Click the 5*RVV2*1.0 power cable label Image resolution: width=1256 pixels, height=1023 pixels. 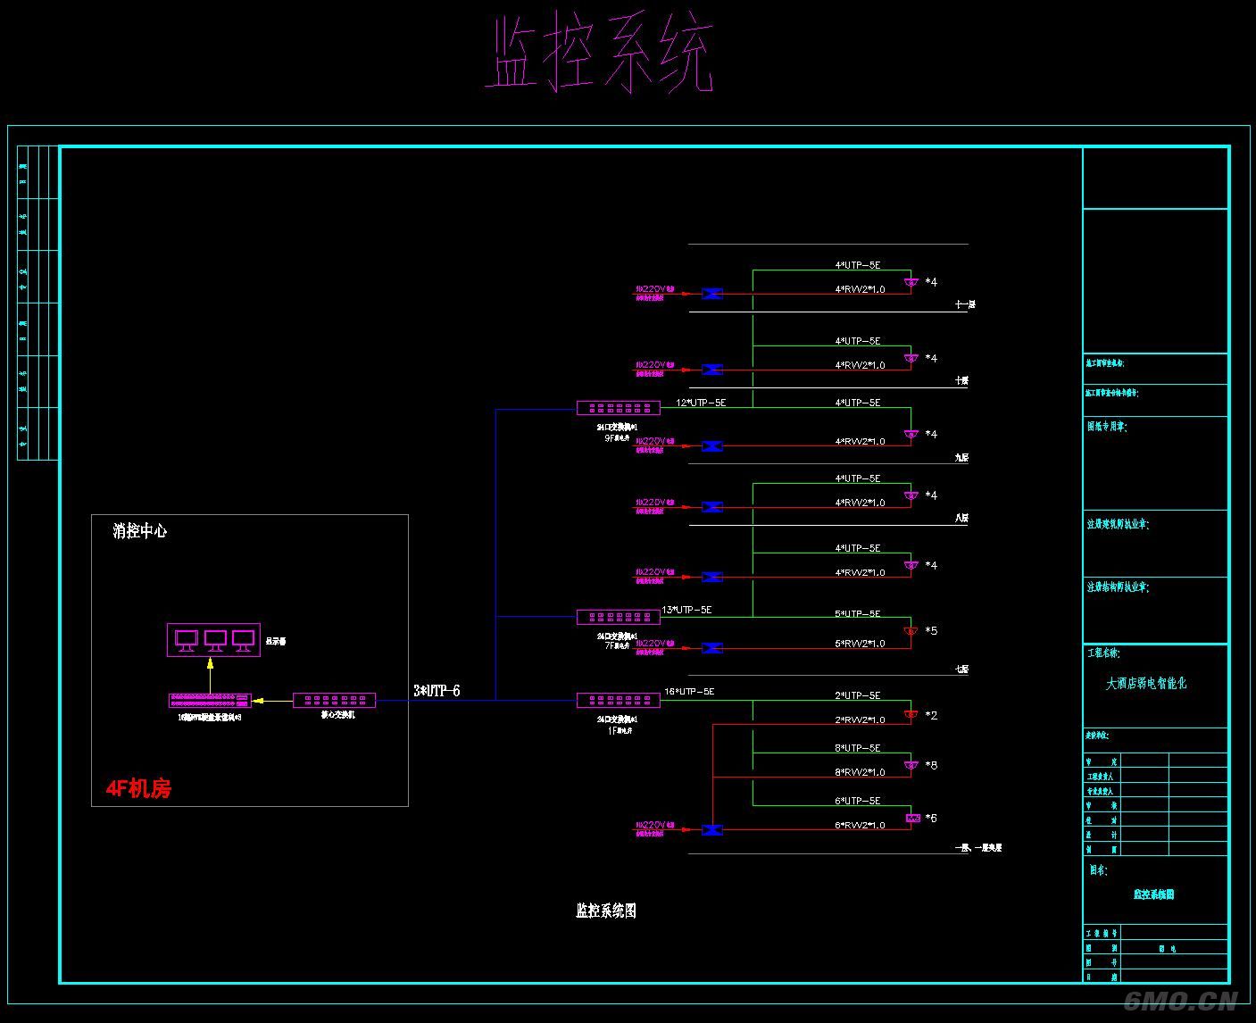pyautogui.click(x=860, y=644)
